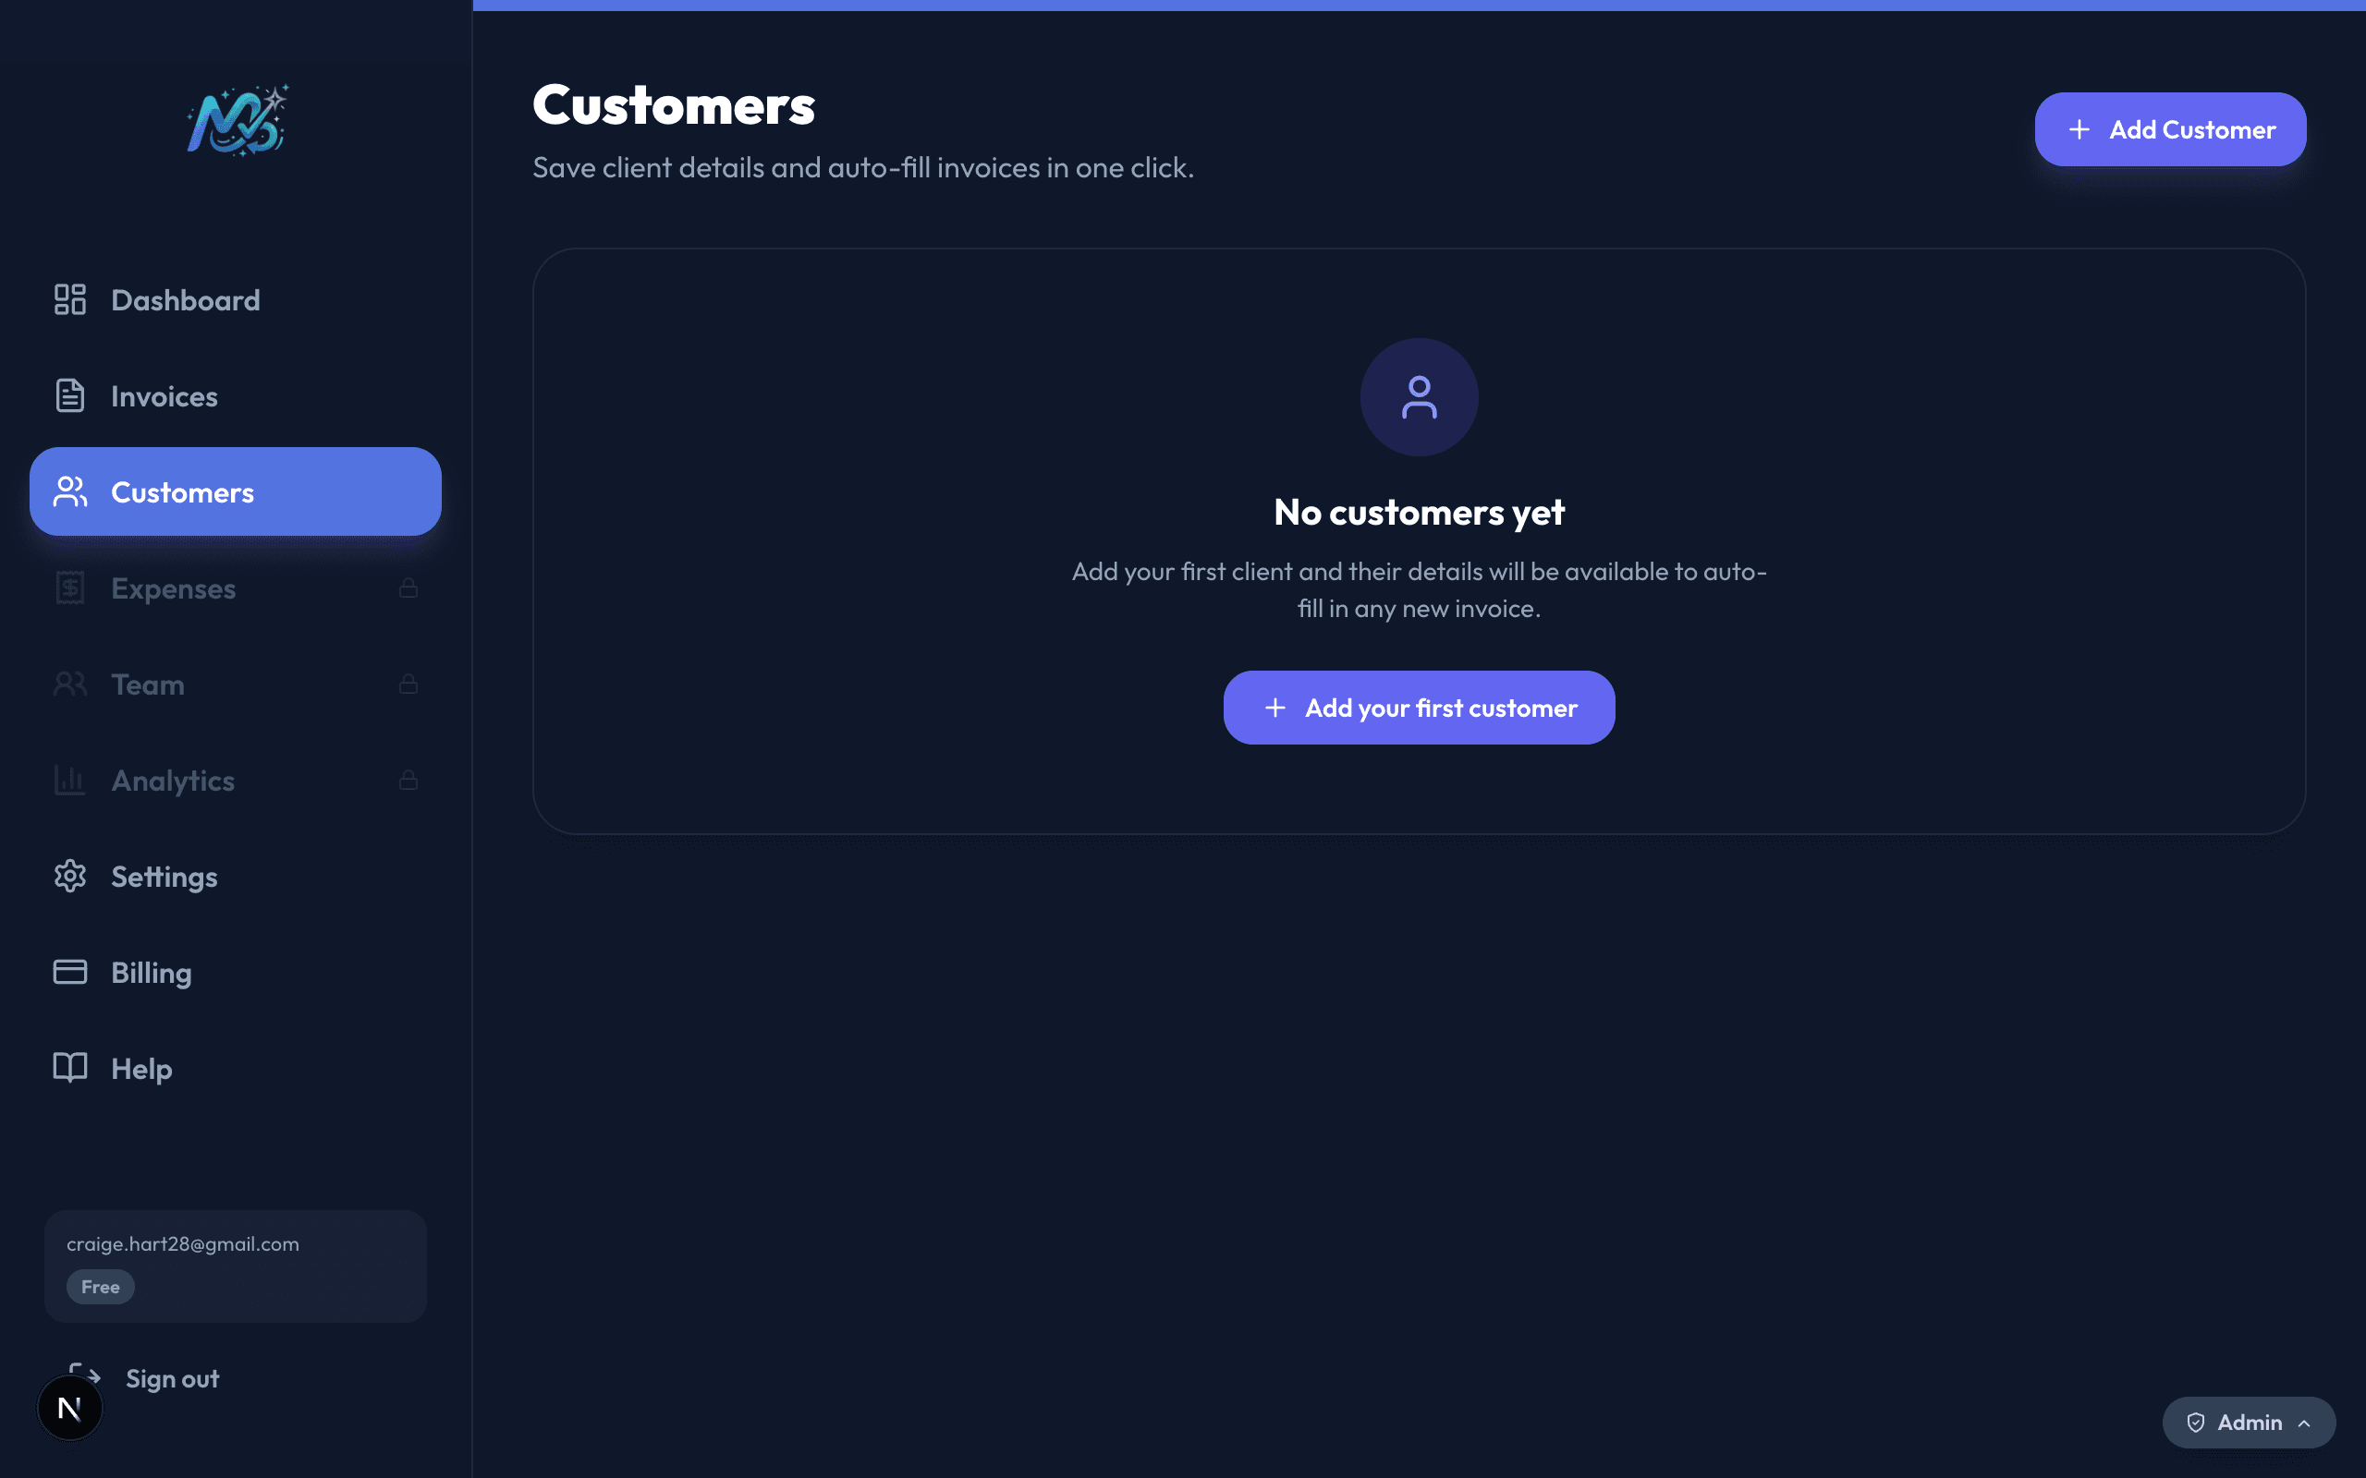Viewport: 2366px width, 1478px height.
Task: Select the Customers people icon
Action: [x=69, y=491]
